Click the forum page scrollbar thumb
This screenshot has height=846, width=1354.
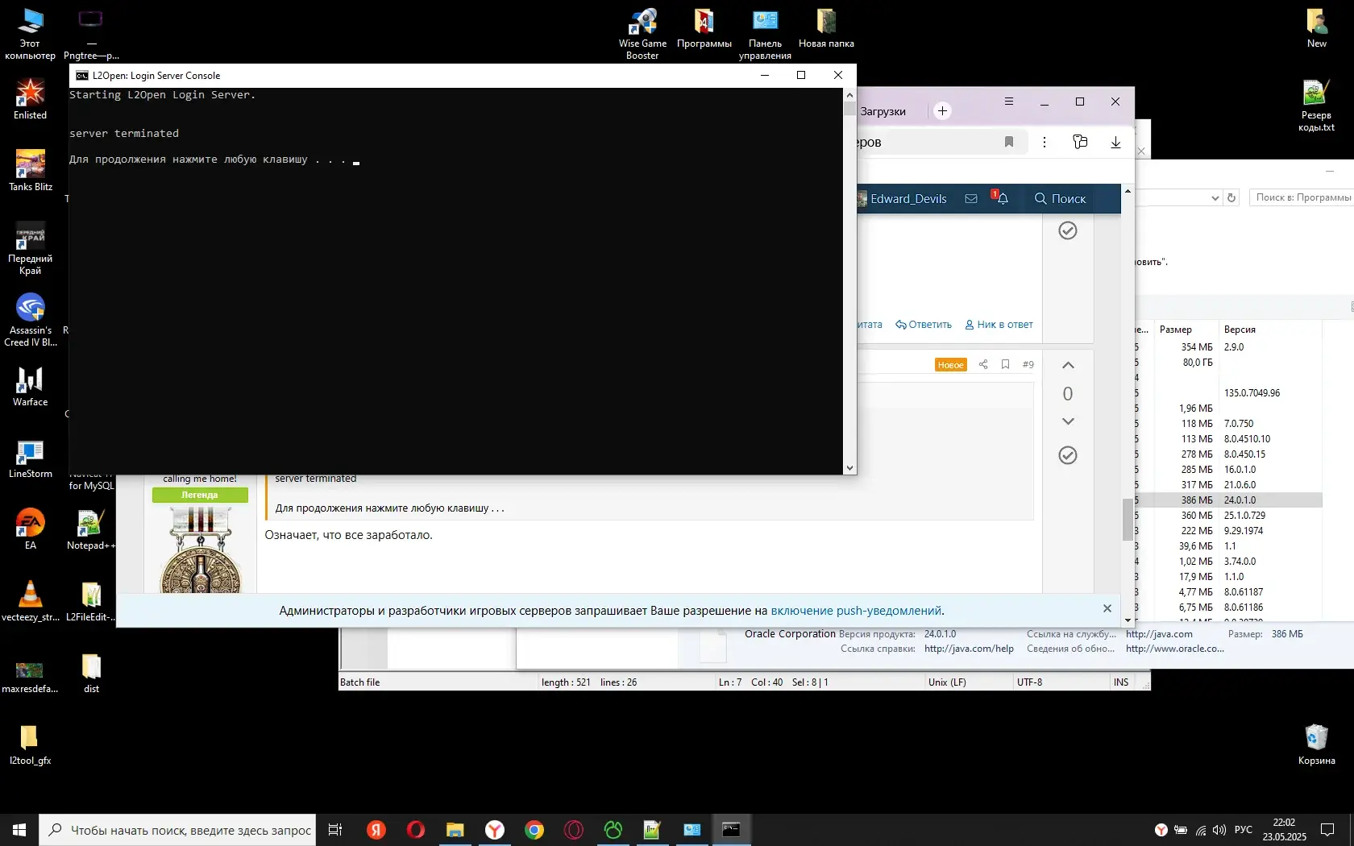(1128, 520)
